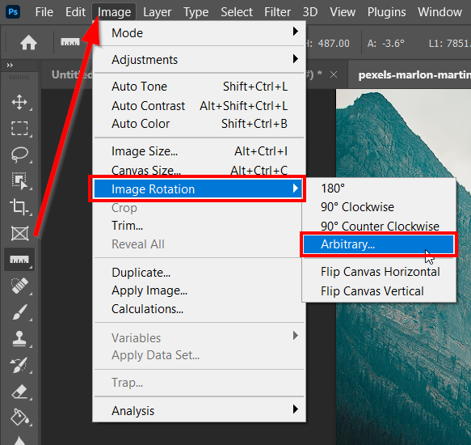Select the Lasso tool
The image size is (471, 445).
coord(19,155)
